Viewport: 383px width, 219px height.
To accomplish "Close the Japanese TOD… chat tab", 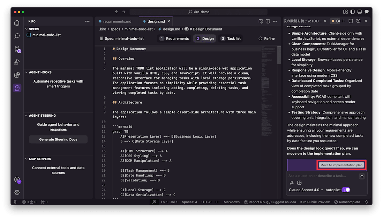I will (x=325, y=21).
